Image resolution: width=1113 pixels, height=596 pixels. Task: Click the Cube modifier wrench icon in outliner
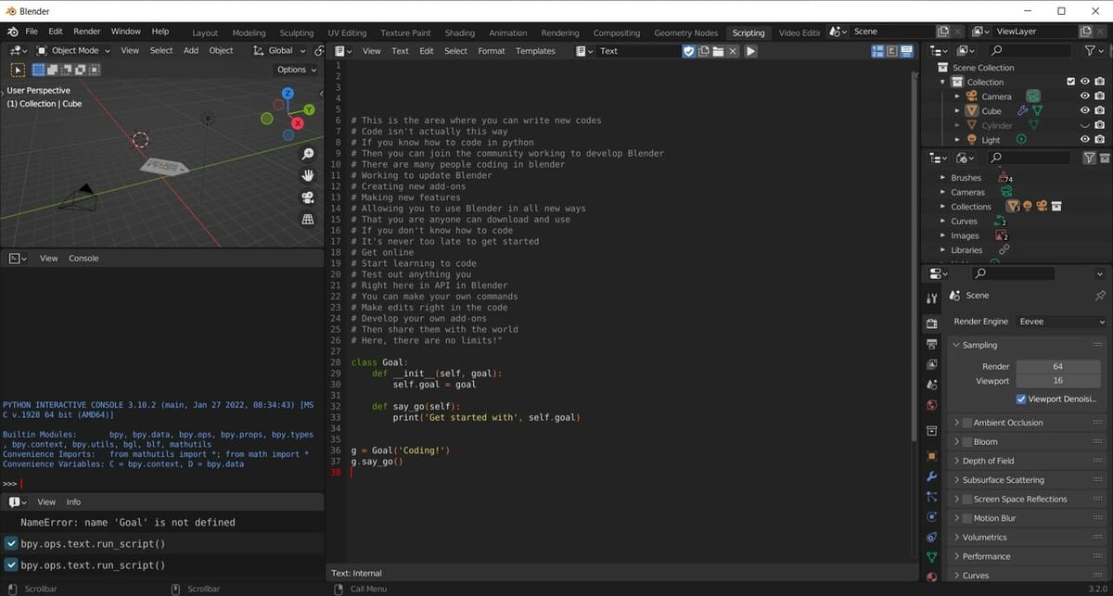tap(1022, 111)
